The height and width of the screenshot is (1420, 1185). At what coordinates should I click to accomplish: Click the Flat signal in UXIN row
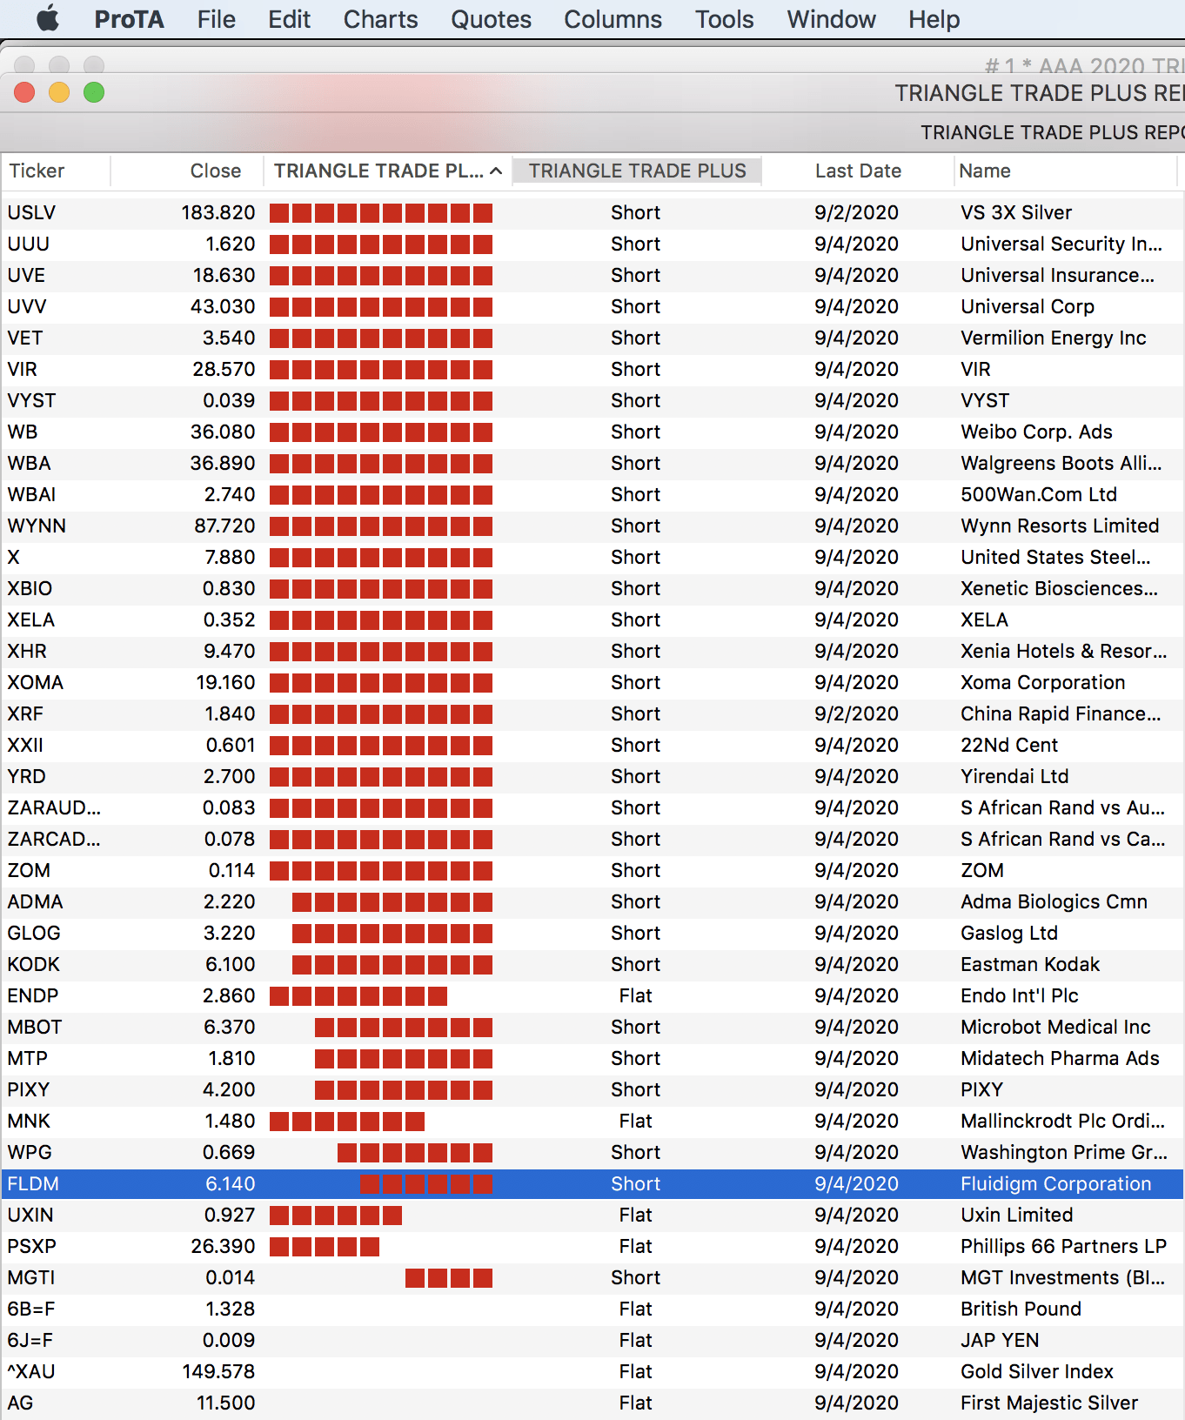pyautogui.click(x=635, y=1215)
